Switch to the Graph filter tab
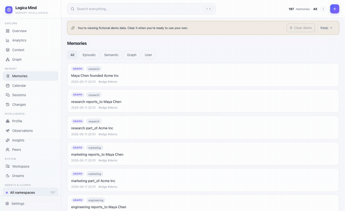The image size is (345, 211). point(131,55)
